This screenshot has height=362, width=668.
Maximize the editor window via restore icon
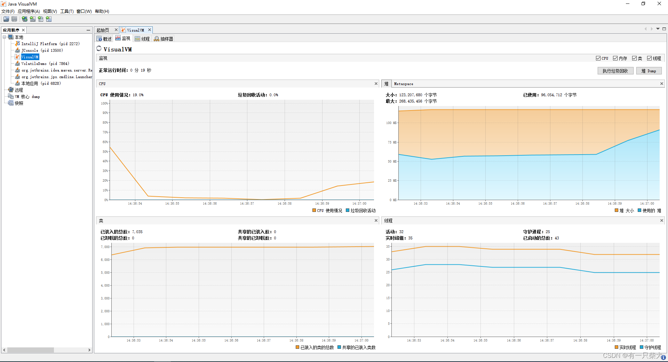coord(664,29)
